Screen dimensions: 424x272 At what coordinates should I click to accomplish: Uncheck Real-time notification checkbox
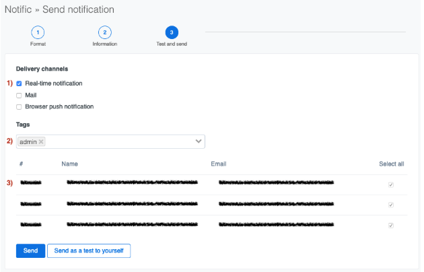(19, 83)
